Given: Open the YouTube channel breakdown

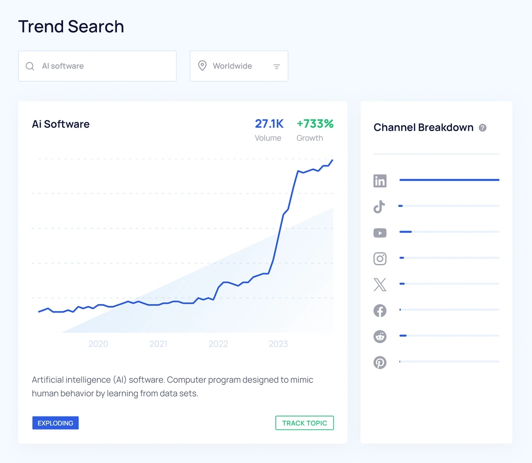Looking at the screenshot, I should click(379, 232).
